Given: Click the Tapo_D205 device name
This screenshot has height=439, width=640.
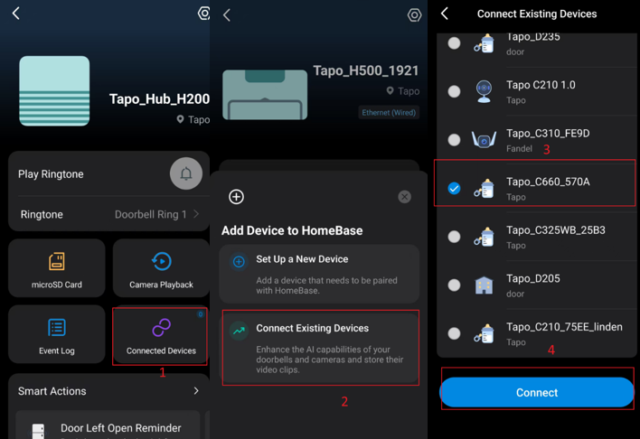Looking at the screenshot, I should (x=533, y=278).
